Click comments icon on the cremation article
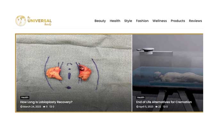This screenshot has width=224, height=128. pyautogui.click(x=164, y=107)
